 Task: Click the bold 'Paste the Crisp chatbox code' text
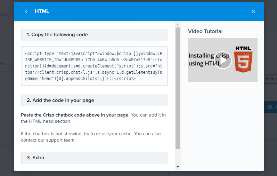tap(75, 115)
